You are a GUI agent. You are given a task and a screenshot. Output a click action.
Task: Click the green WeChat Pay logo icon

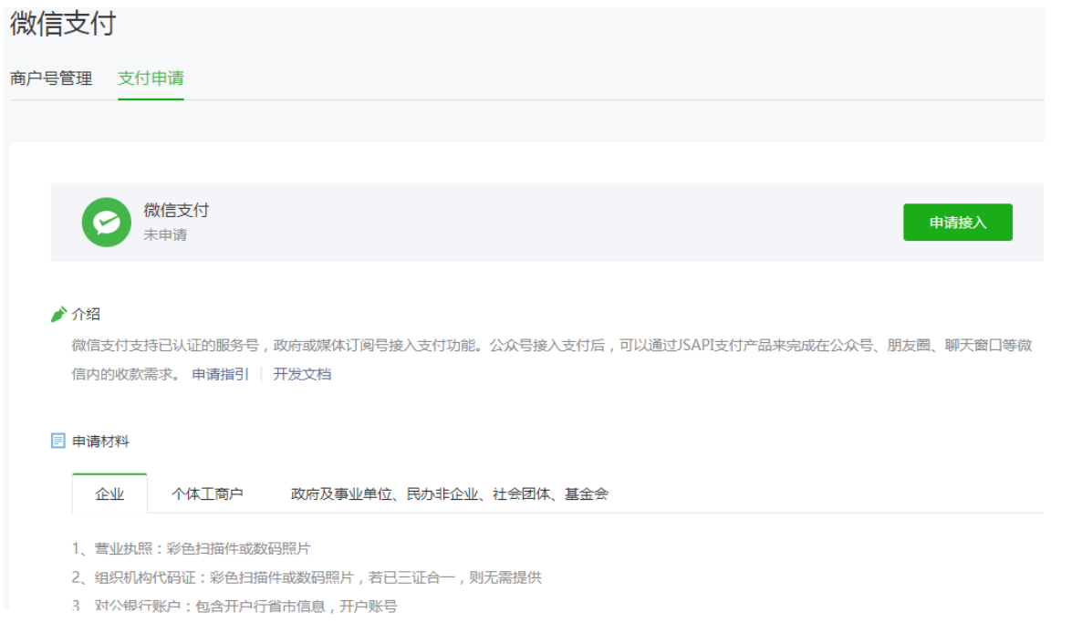106,223
